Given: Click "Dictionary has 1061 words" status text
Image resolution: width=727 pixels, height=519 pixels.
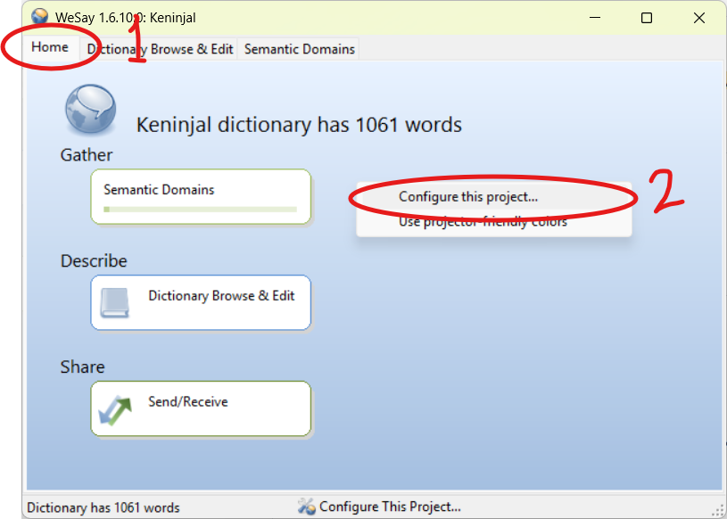Looking at the screenshot, I should [103, 507].
